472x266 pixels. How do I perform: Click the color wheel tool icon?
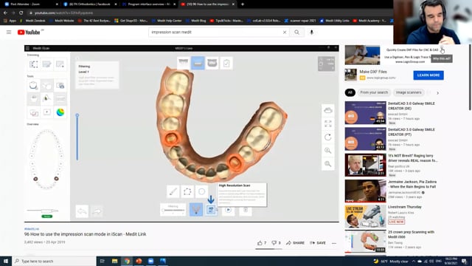(x=60, y=112)
